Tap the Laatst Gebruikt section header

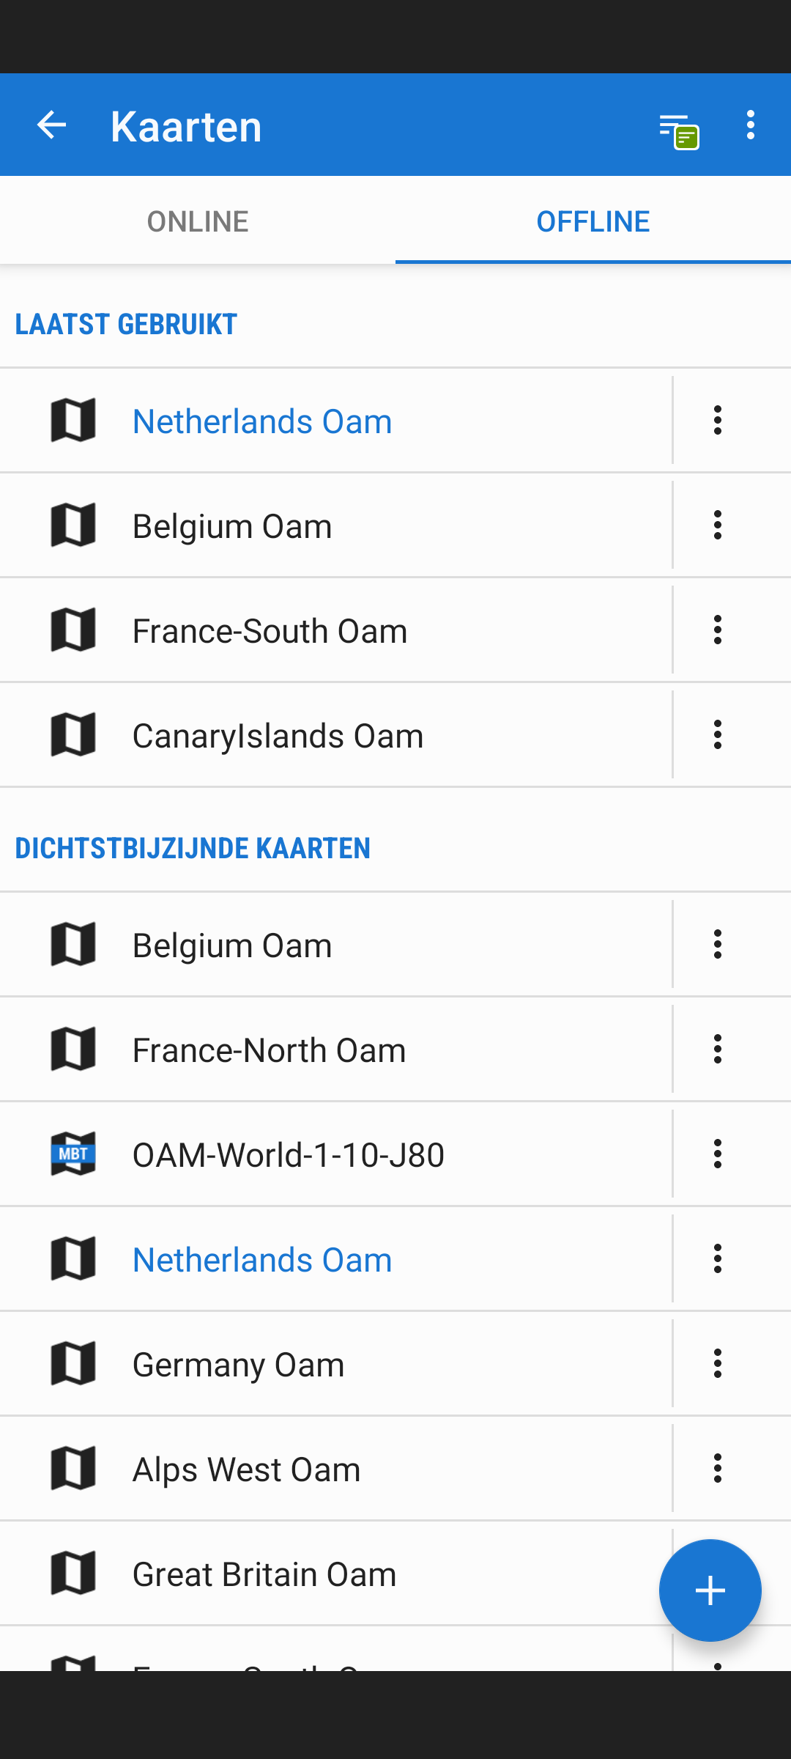point(126,324)
